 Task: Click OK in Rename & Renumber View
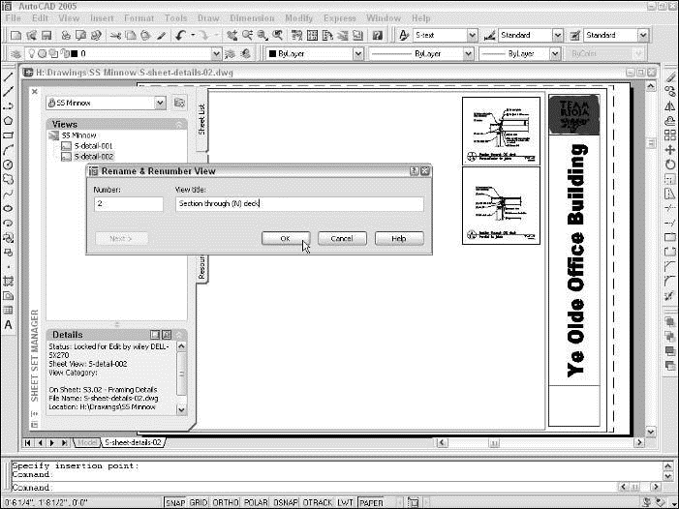286,238
